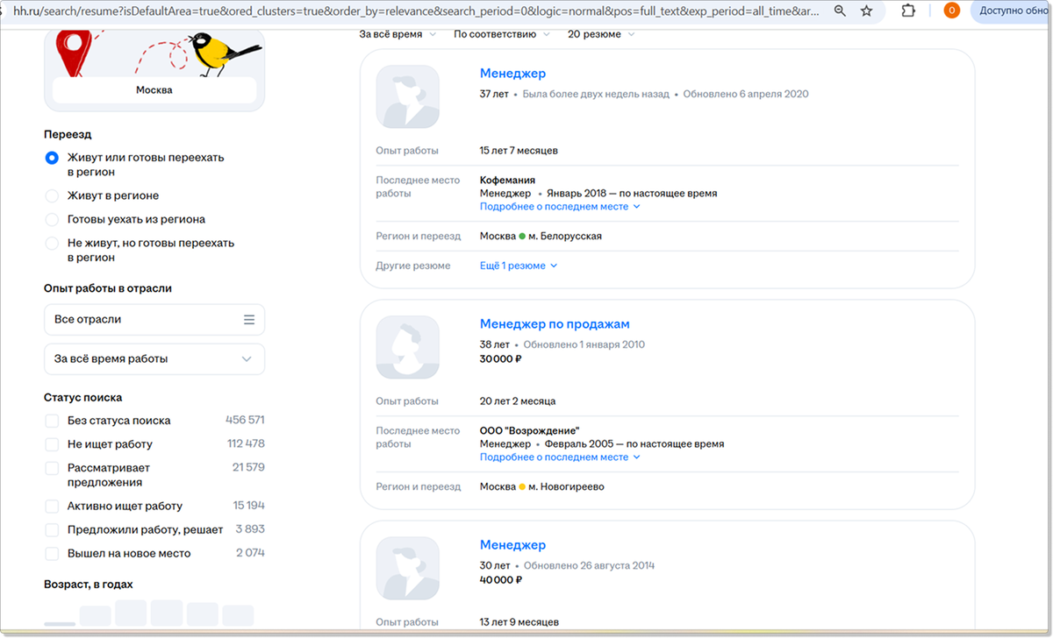Tick 'Рассматривает предложения' checkbox
This screenshot has height=638, width=1053.
pyautogui.click(x=52, y=468)
